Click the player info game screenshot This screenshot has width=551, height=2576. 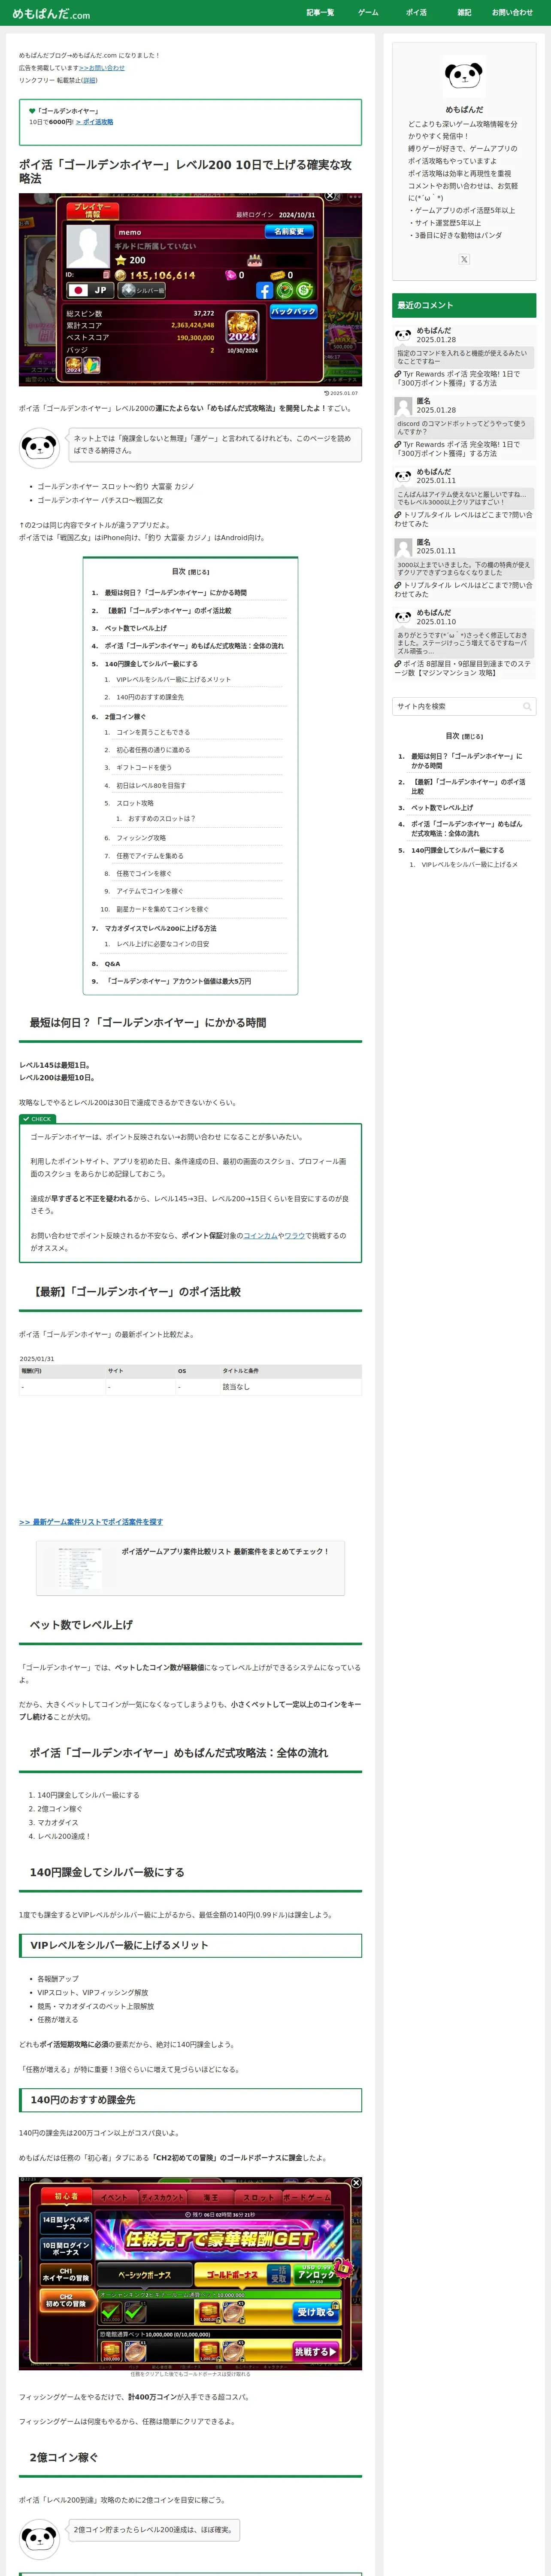[190, 289]
